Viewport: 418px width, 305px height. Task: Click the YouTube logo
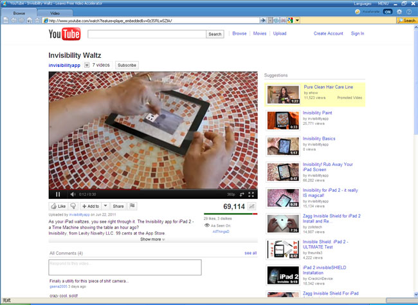tap(64, 34)
